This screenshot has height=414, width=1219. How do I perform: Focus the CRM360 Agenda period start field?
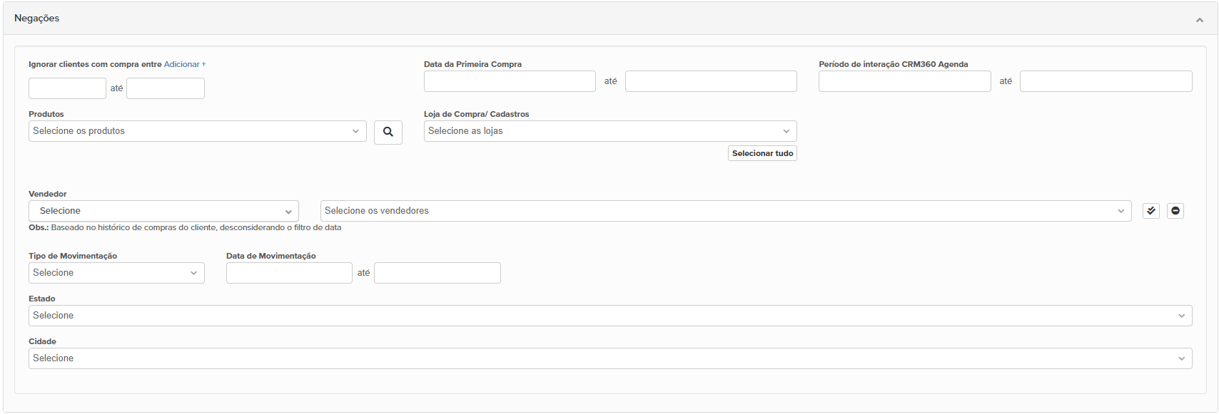click(905, 81)
